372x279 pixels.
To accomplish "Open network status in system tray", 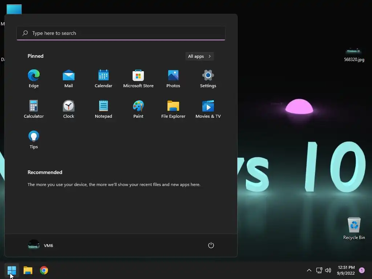I will [x=319, y=270].
